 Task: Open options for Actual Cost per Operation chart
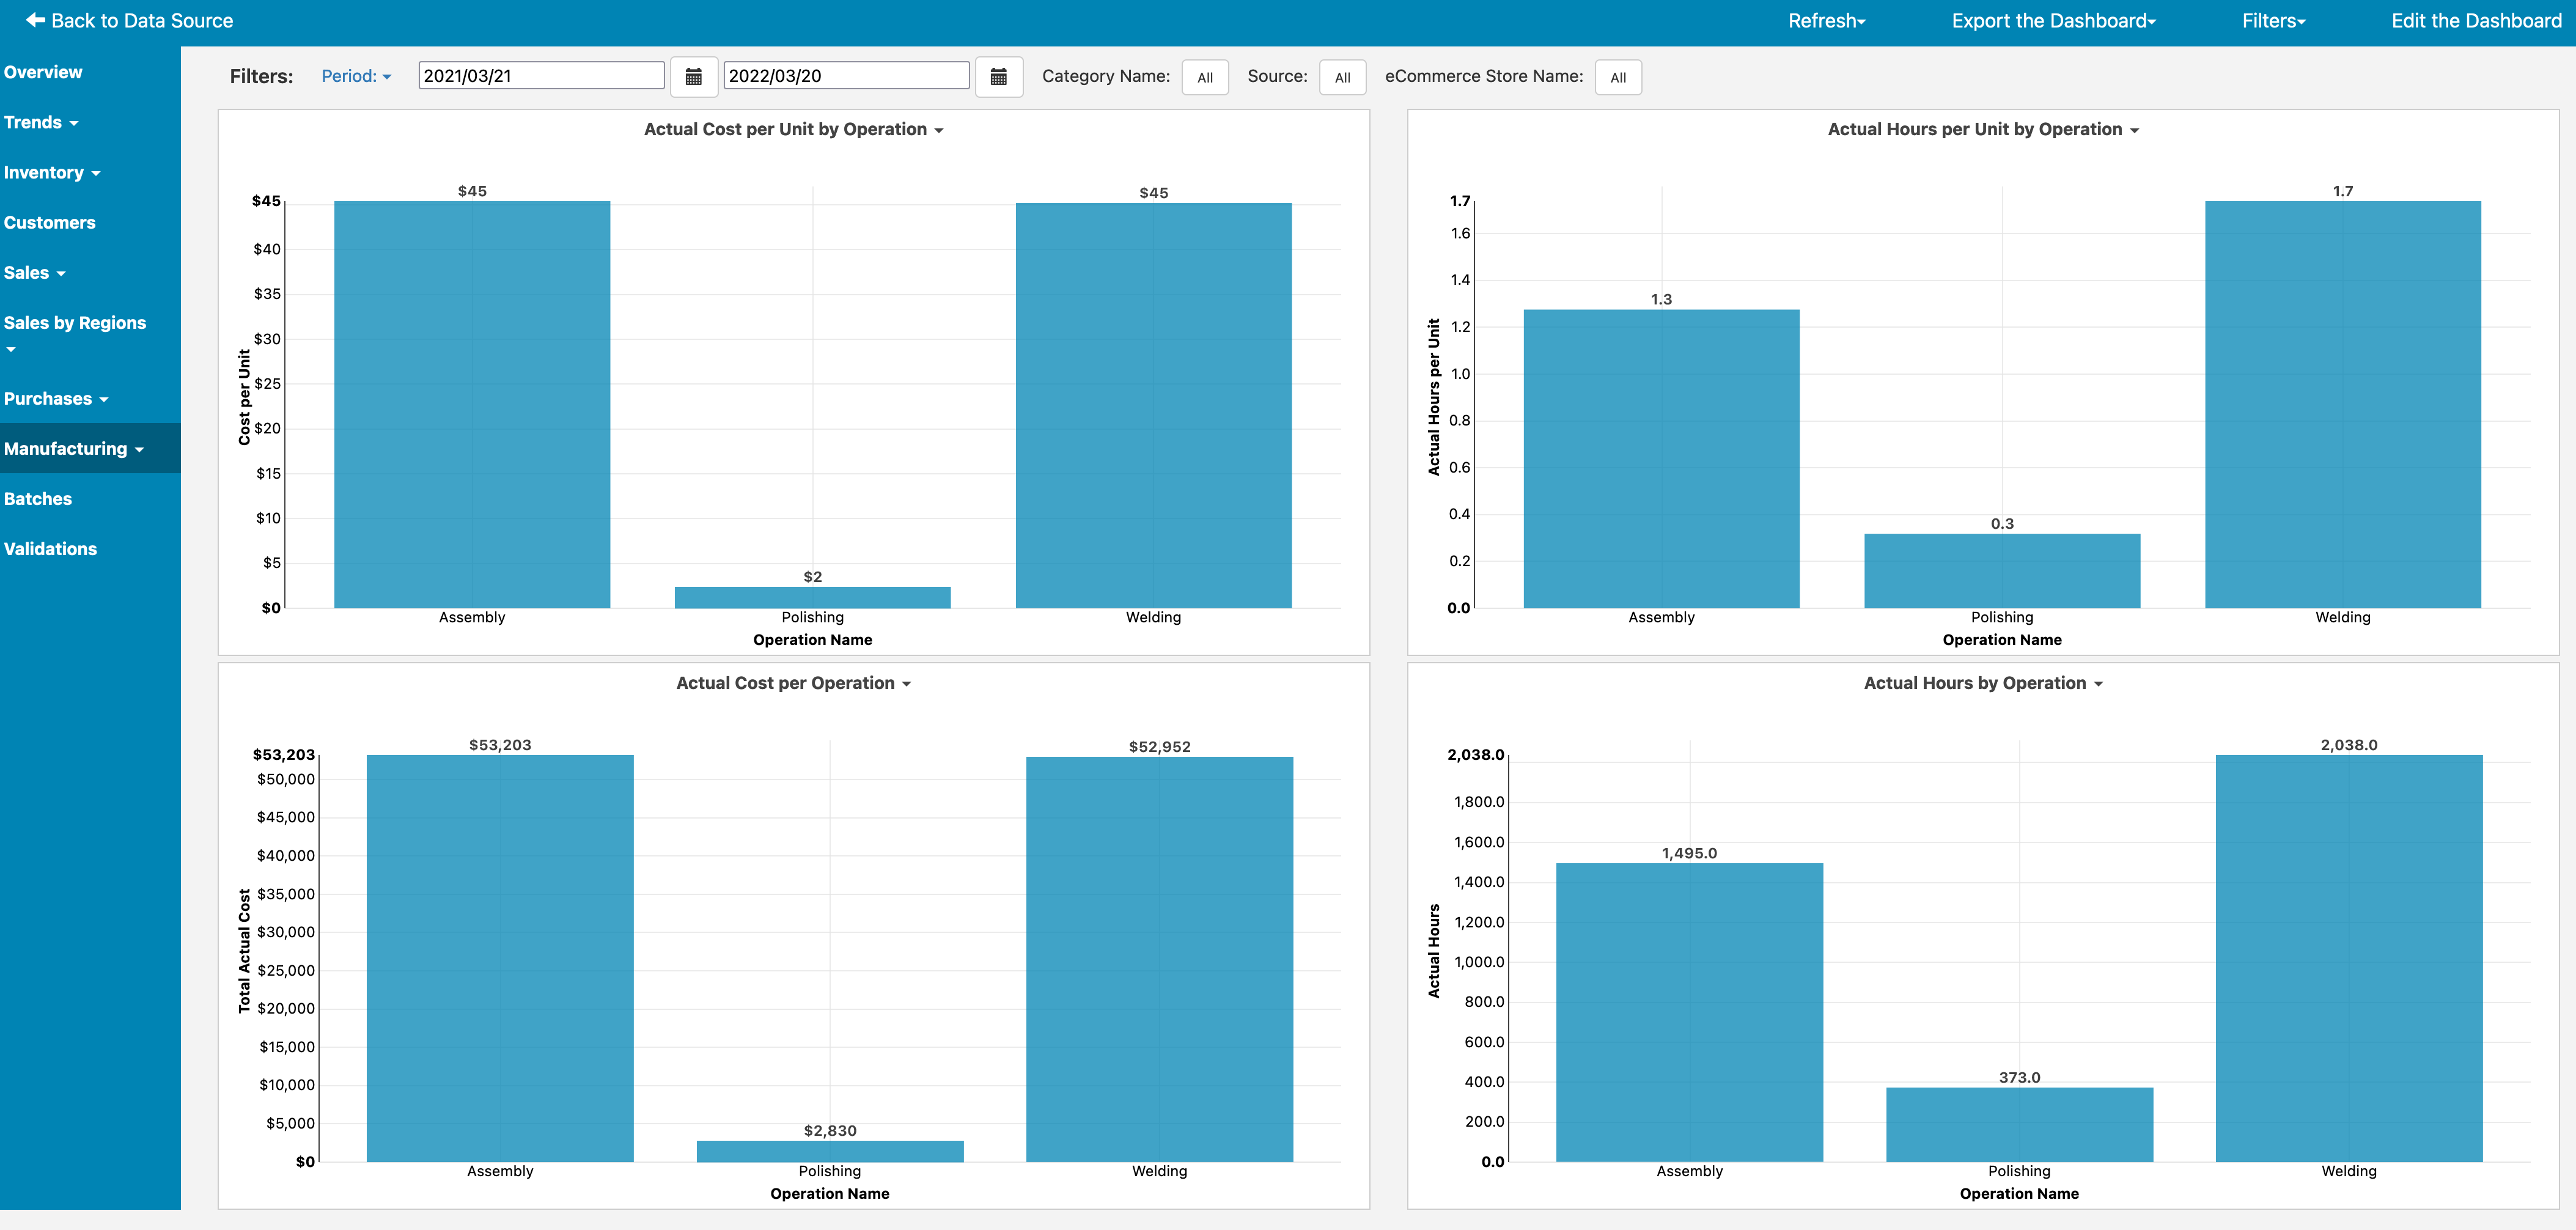[x=906, y=683]
